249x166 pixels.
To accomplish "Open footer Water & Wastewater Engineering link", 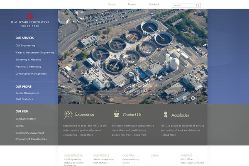I will (74, 164).
